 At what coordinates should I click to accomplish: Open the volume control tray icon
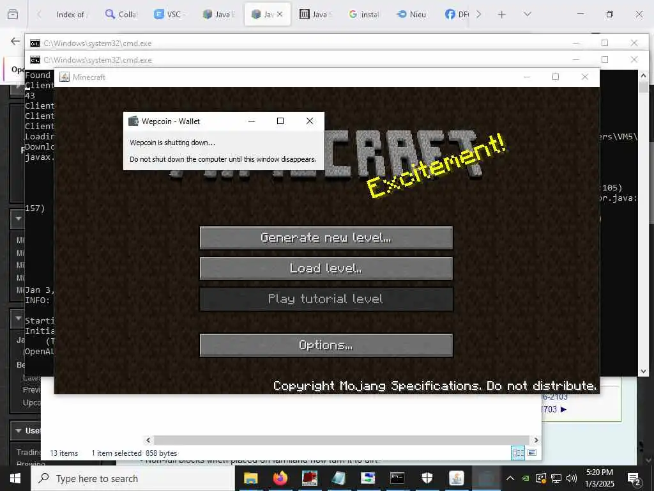coord(572,478)
